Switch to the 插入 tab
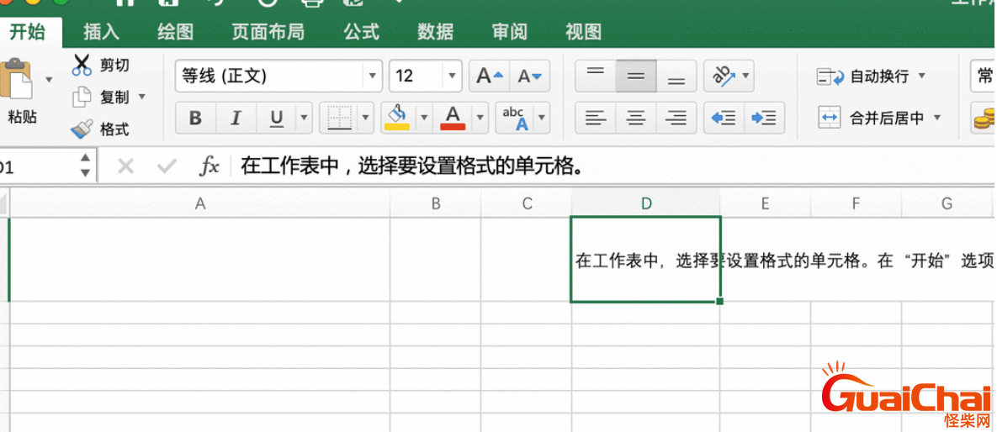Viewport: 997px width, 432px height. tap(101, 32)
